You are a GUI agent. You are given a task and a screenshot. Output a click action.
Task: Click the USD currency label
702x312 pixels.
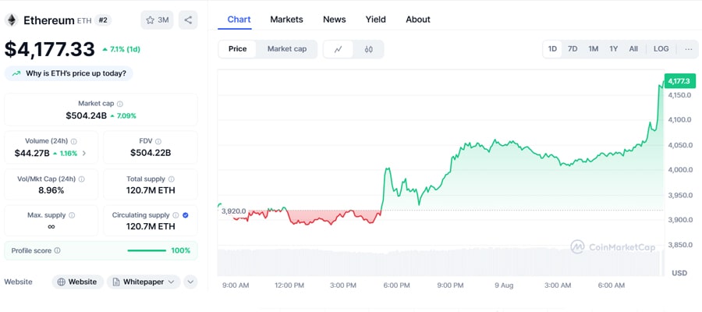point(679,272)
